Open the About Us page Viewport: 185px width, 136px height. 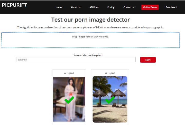pyautogui.click(x=76, y=7)
